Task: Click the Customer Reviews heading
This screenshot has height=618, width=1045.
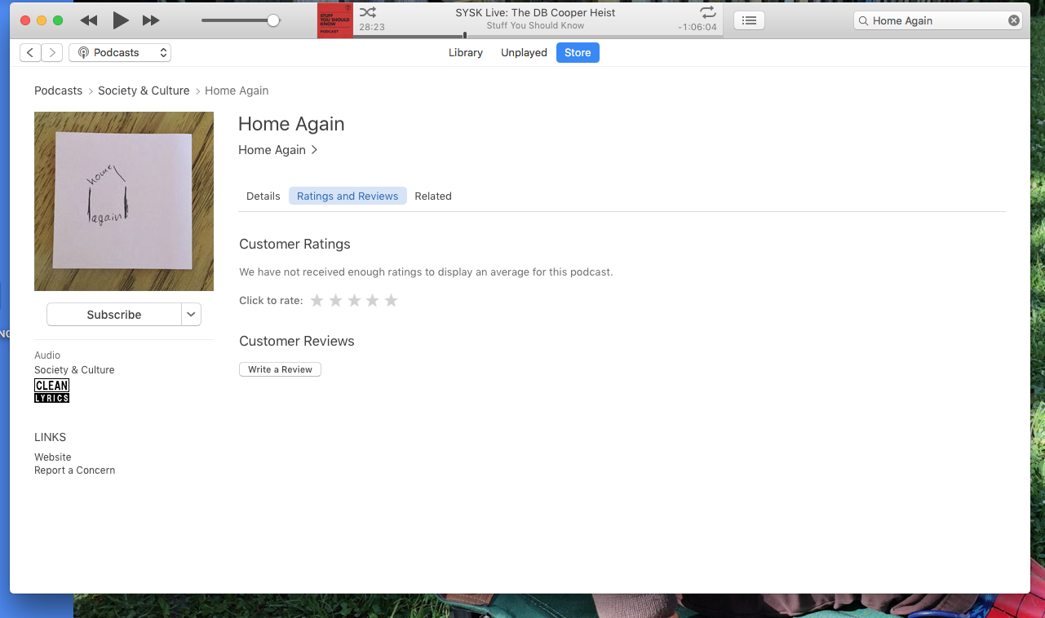Action: [x=297, y=342]
